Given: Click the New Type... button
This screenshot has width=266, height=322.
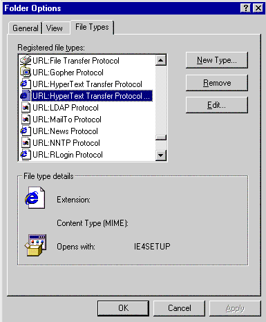Looking at the screenshot, I should (x=217, y=60).
